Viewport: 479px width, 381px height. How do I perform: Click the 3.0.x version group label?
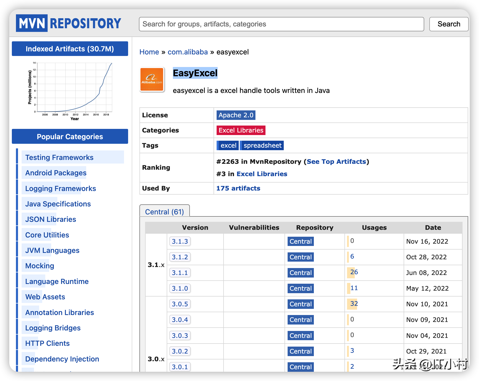coord(156,359)
